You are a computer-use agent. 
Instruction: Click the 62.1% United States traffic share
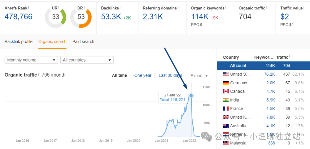(299, 74)
